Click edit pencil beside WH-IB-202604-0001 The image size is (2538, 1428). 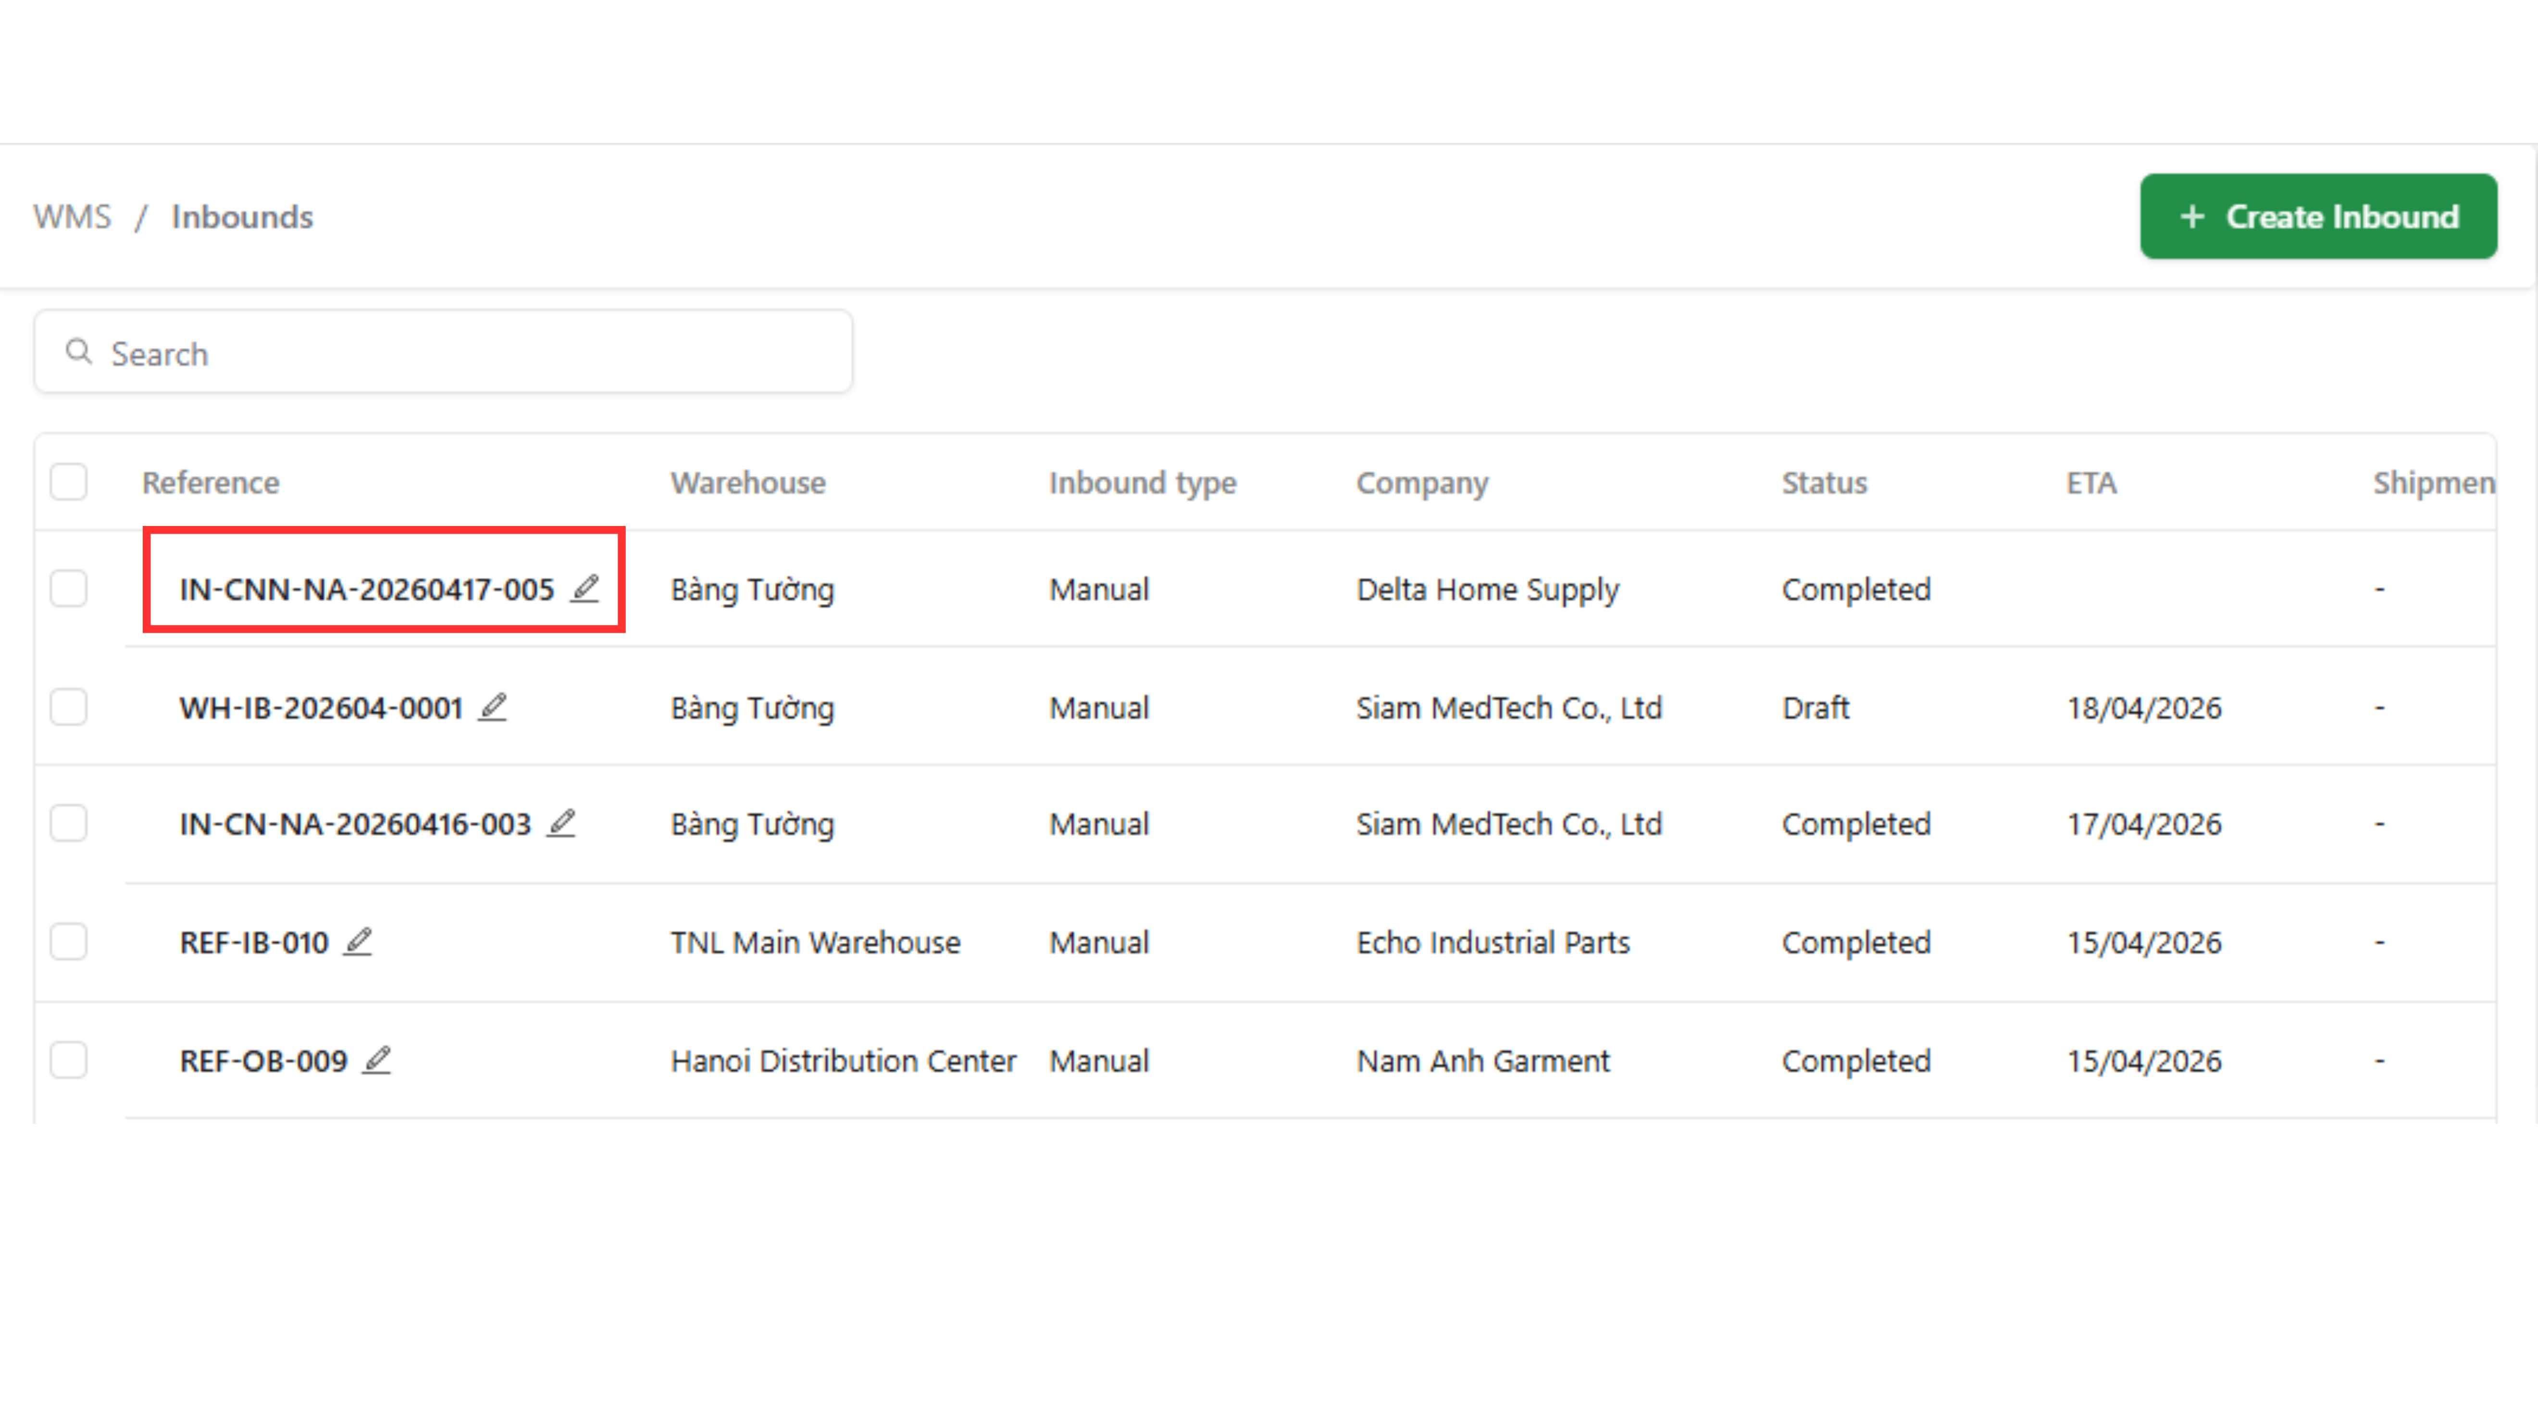tap(493, 707)
